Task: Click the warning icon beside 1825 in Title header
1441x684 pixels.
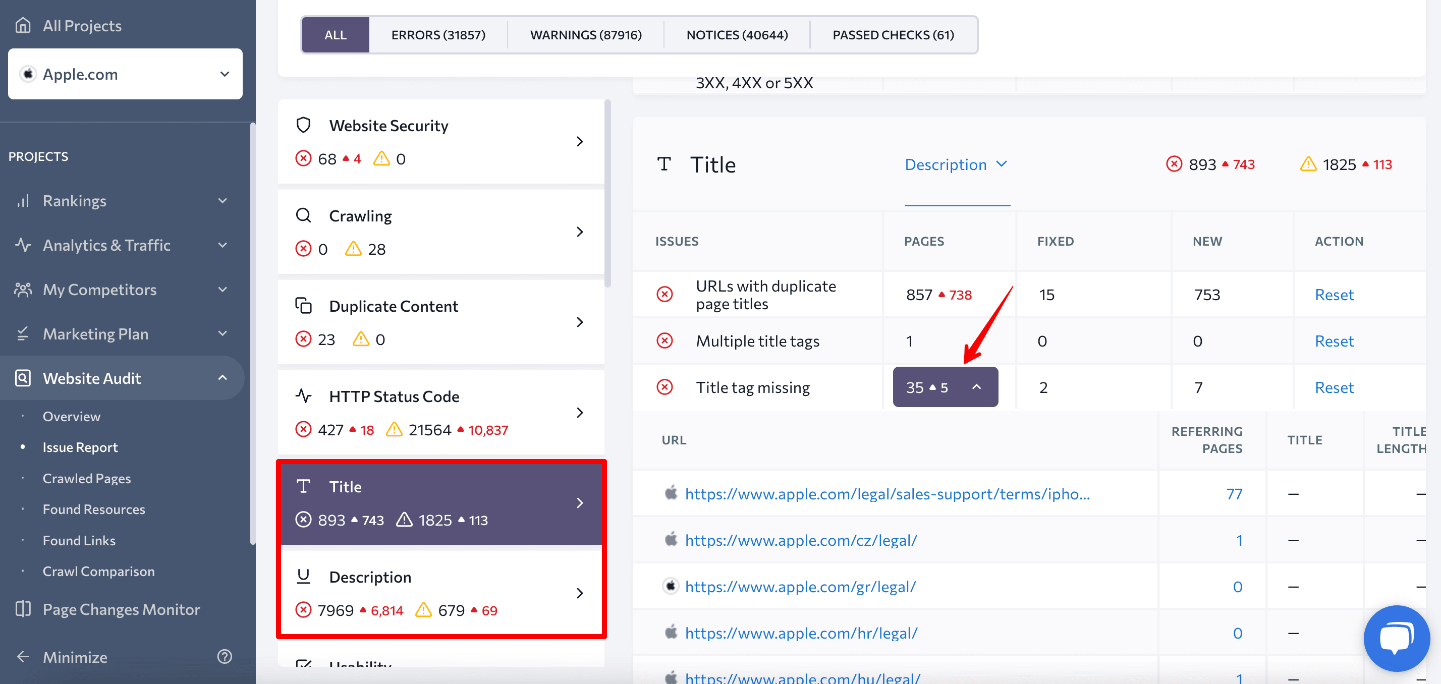Action: point(1308,164)
